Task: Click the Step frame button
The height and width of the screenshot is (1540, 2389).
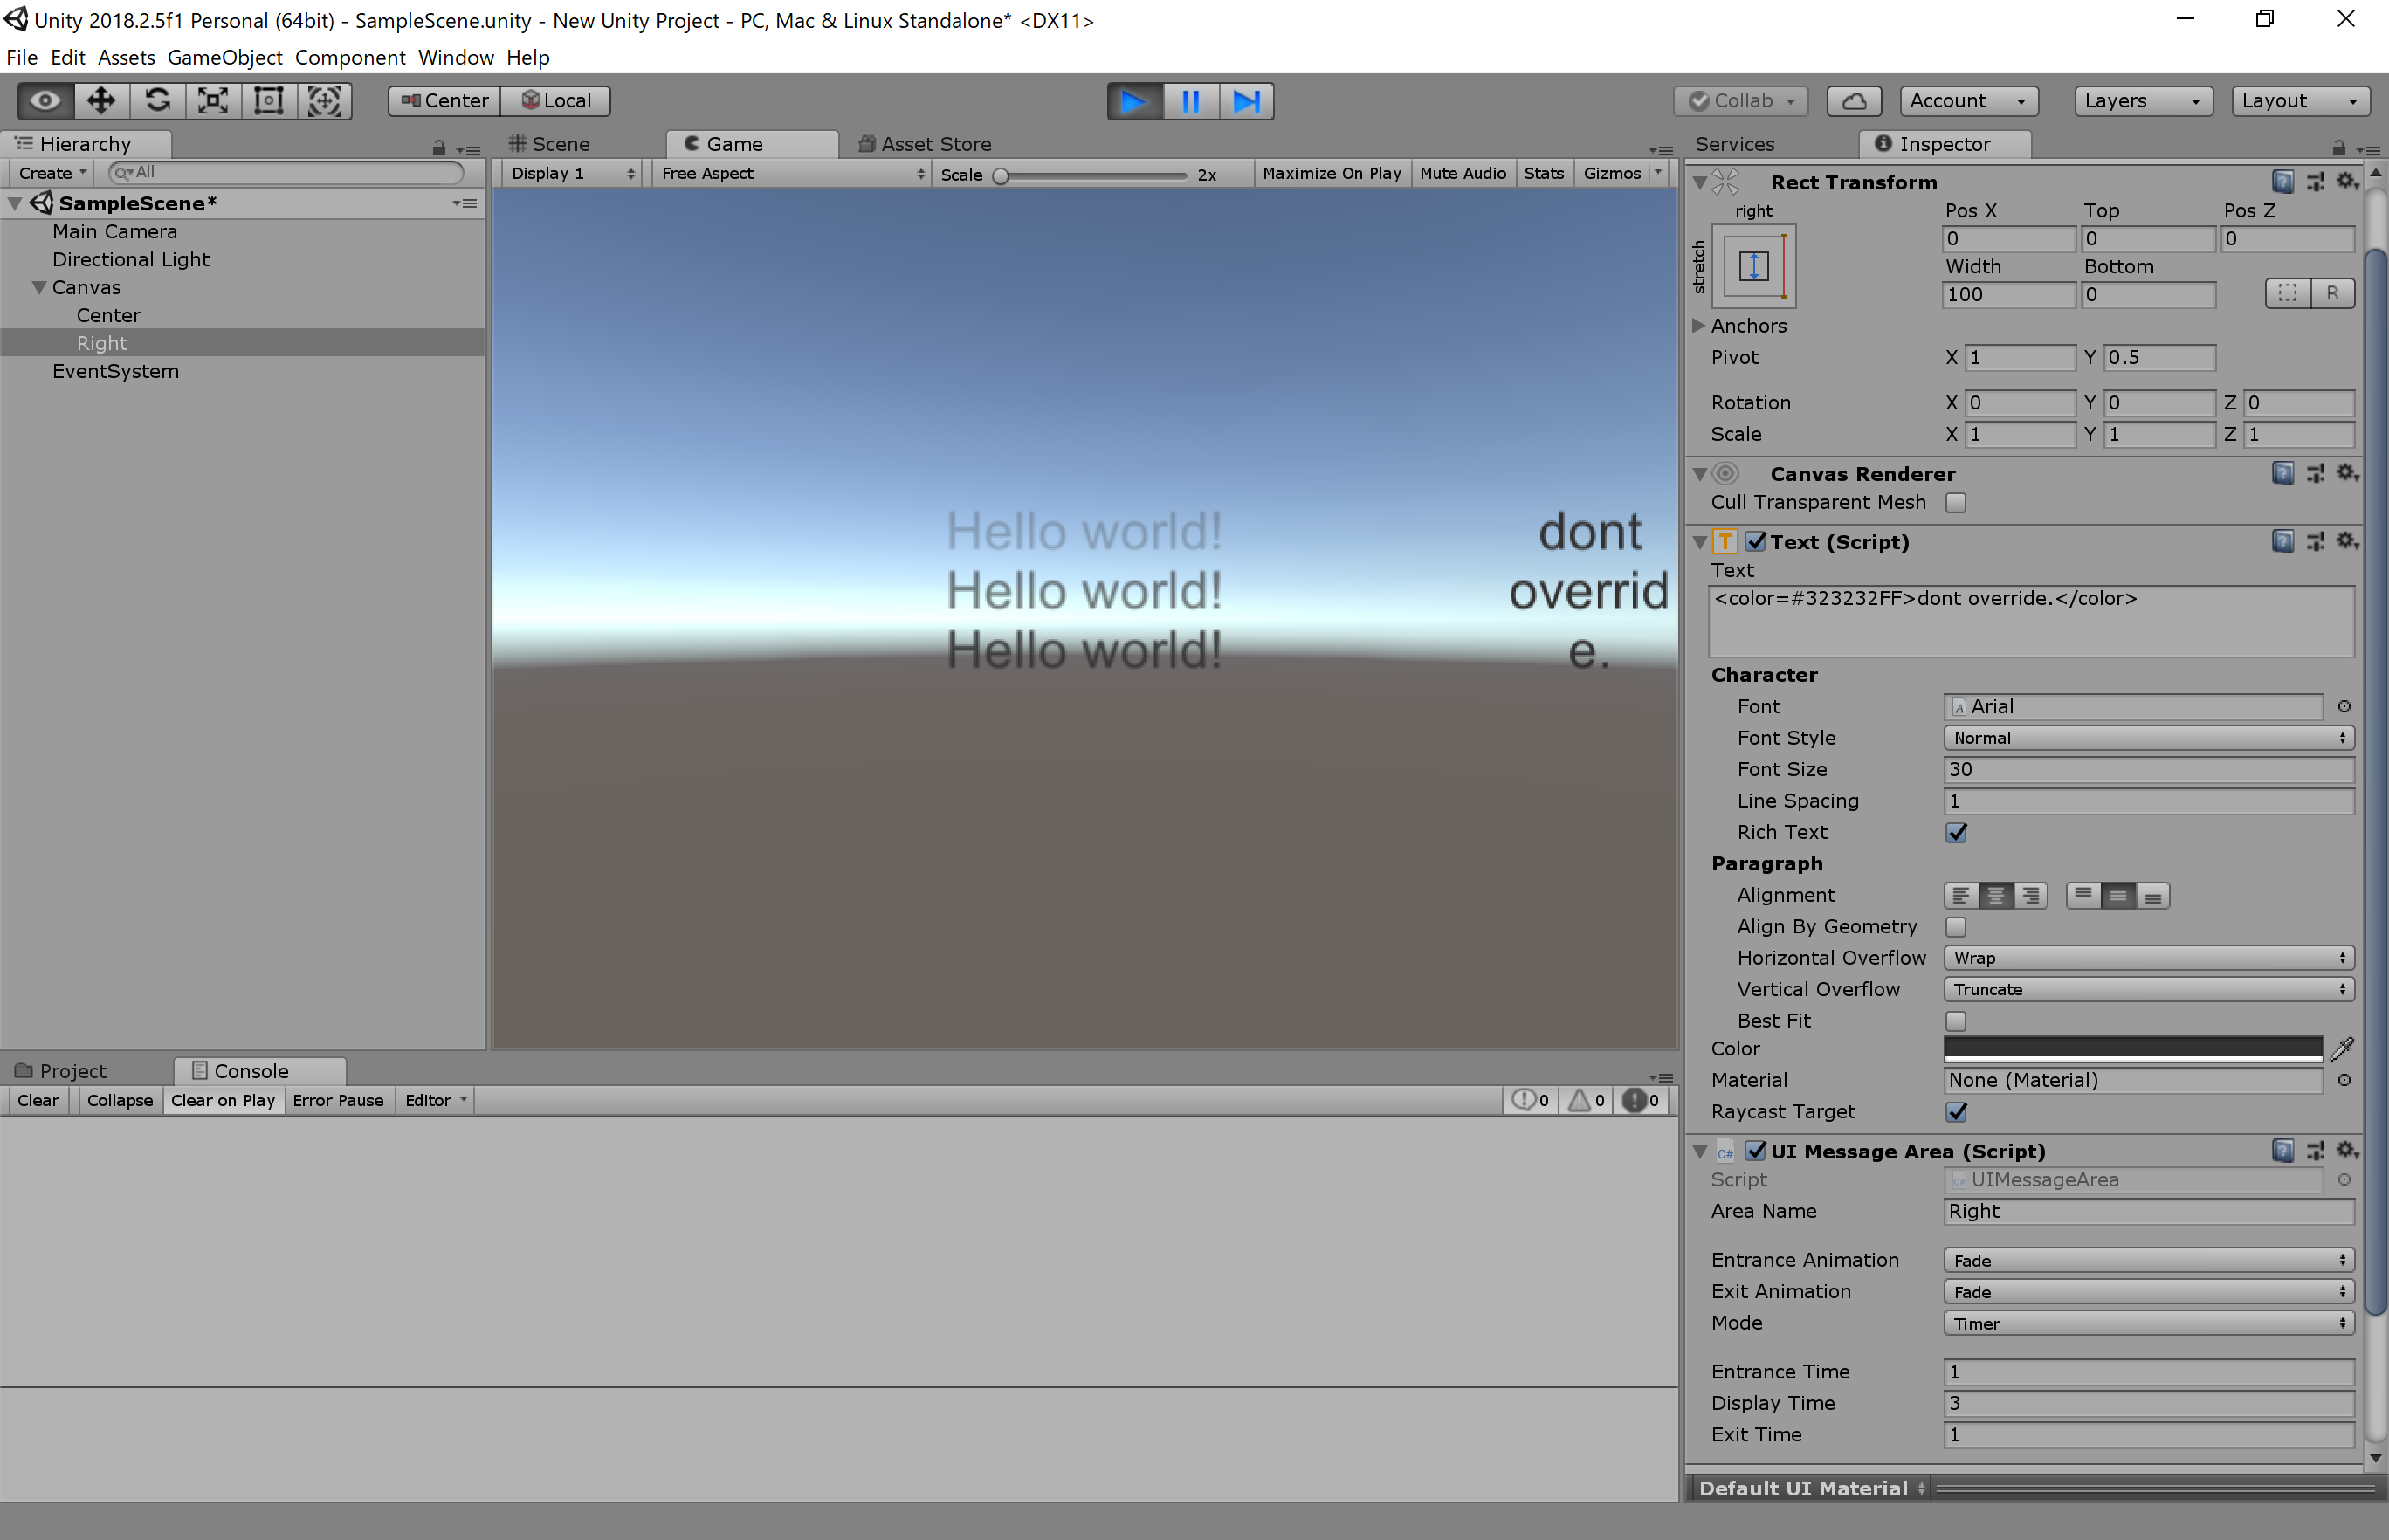Action: [x=1246, y=101]
